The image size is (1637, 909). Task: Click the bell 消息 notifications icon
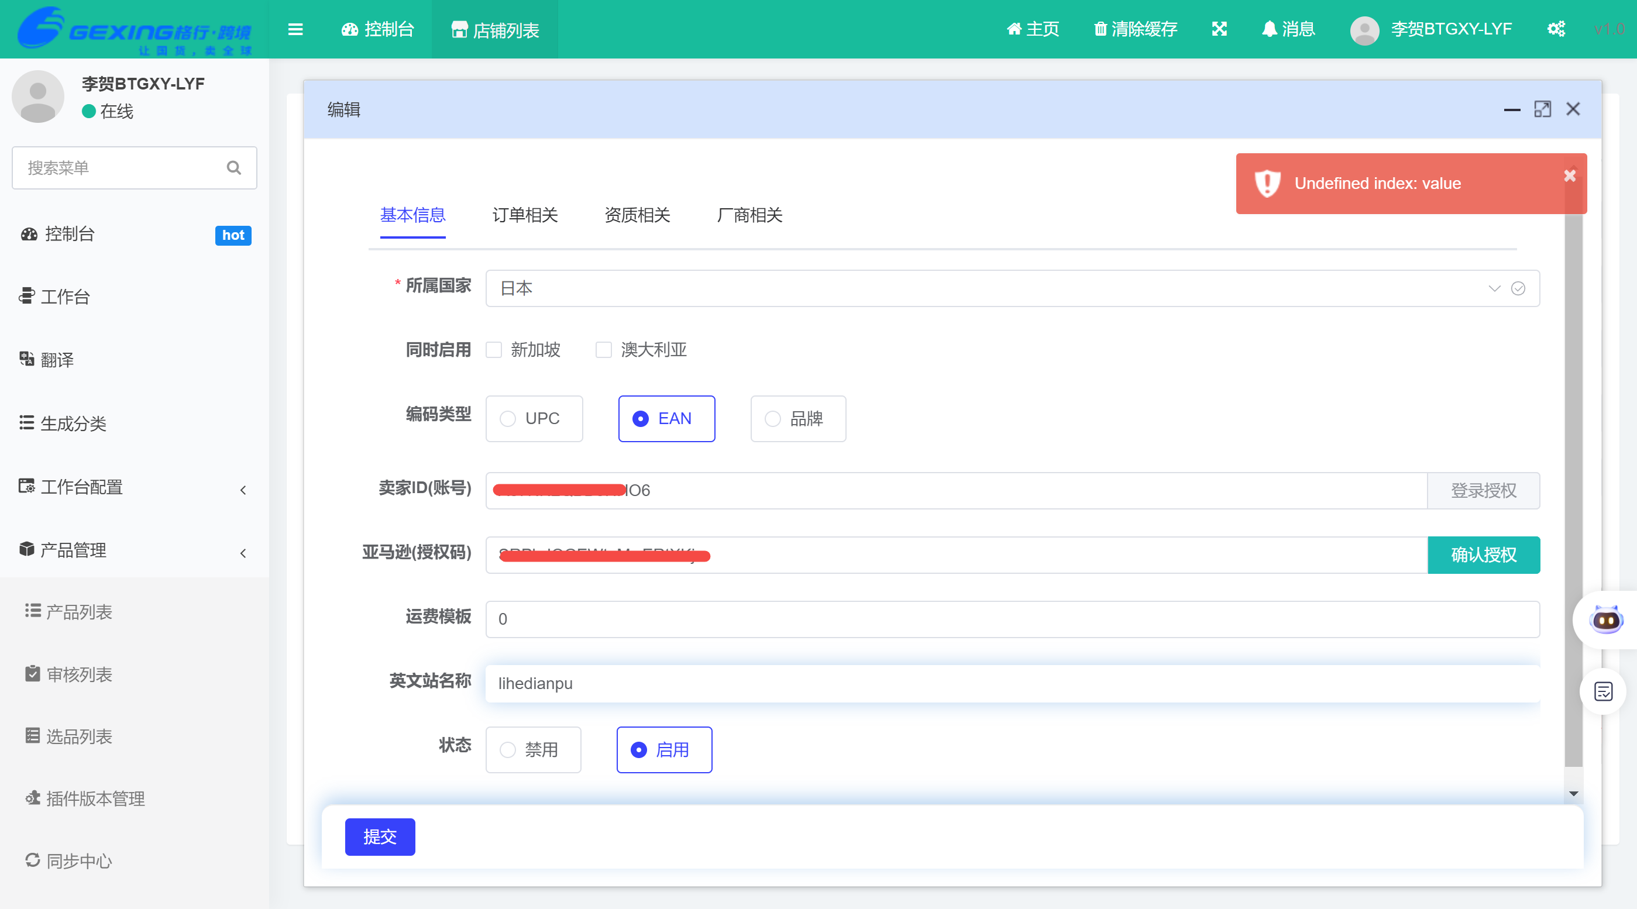tap(1269, 29)
